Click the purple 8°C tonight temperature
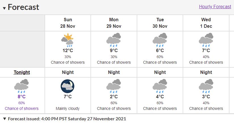This screenshot has width=234, height=124. click(22, 97)
